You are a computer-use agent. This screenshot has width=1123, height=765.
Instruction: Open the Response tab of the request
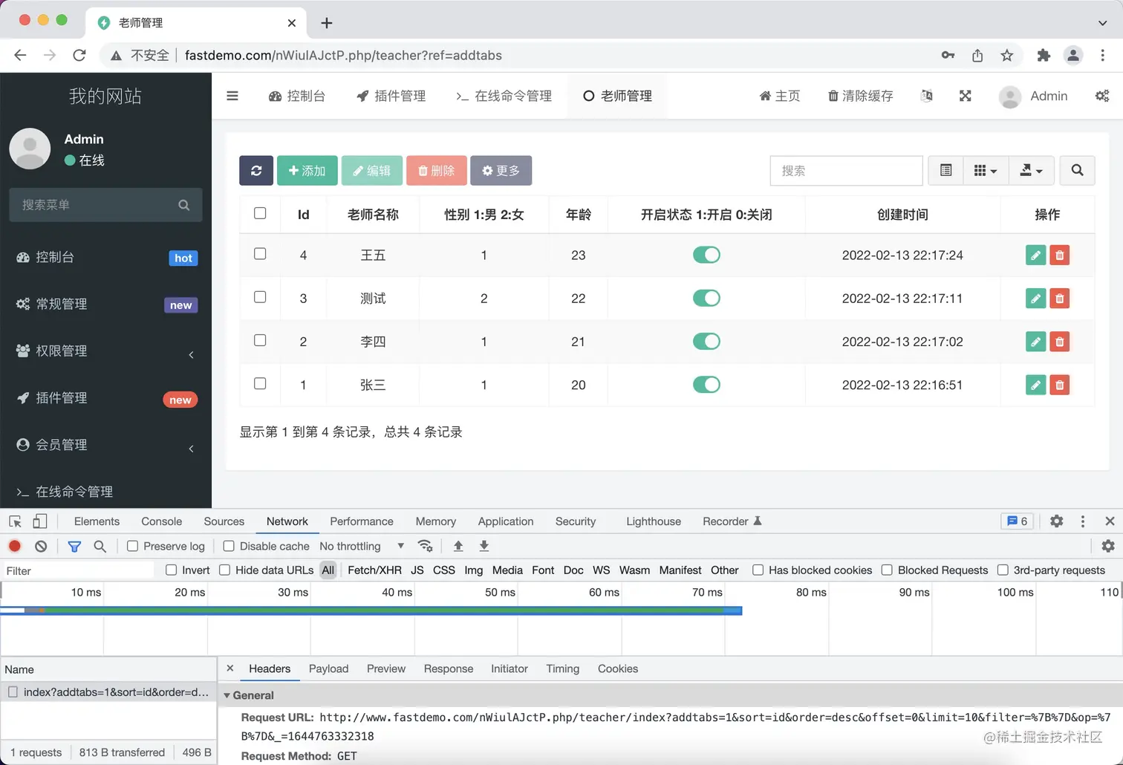click(449, 668)
